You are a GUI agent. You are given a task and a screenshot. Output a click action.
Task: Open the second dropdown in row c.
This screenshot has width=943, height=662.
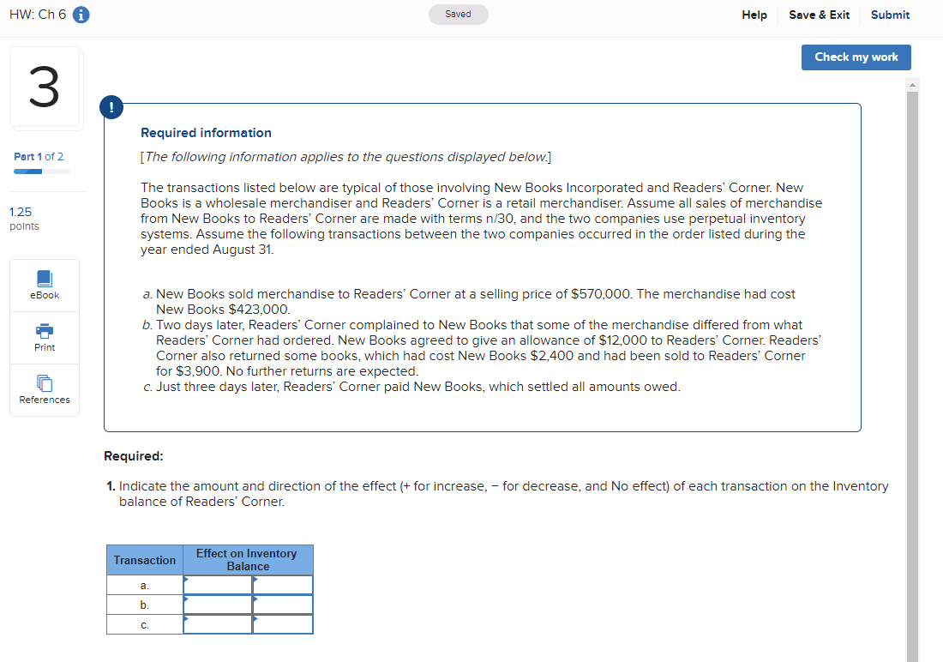(283, 624)
